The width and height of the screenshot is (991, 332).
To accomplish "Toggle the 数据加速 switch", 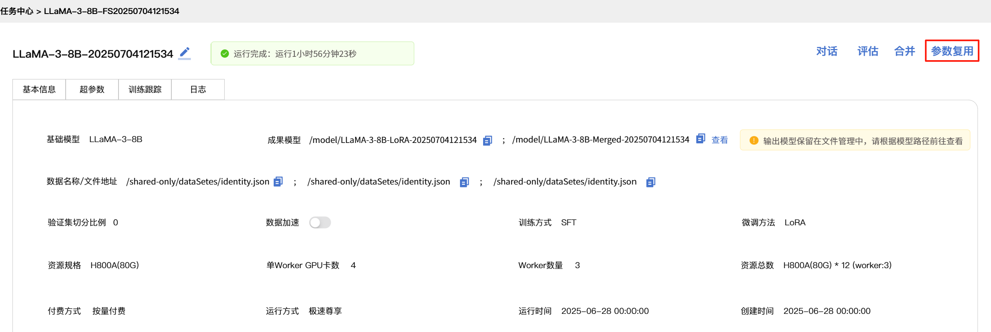I will click(x=320, y=222).
